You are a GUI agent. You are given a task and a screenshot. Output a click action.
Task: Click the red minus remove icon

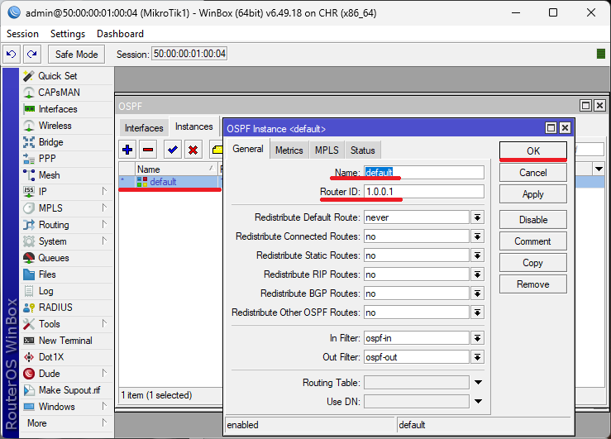point(149,150)
